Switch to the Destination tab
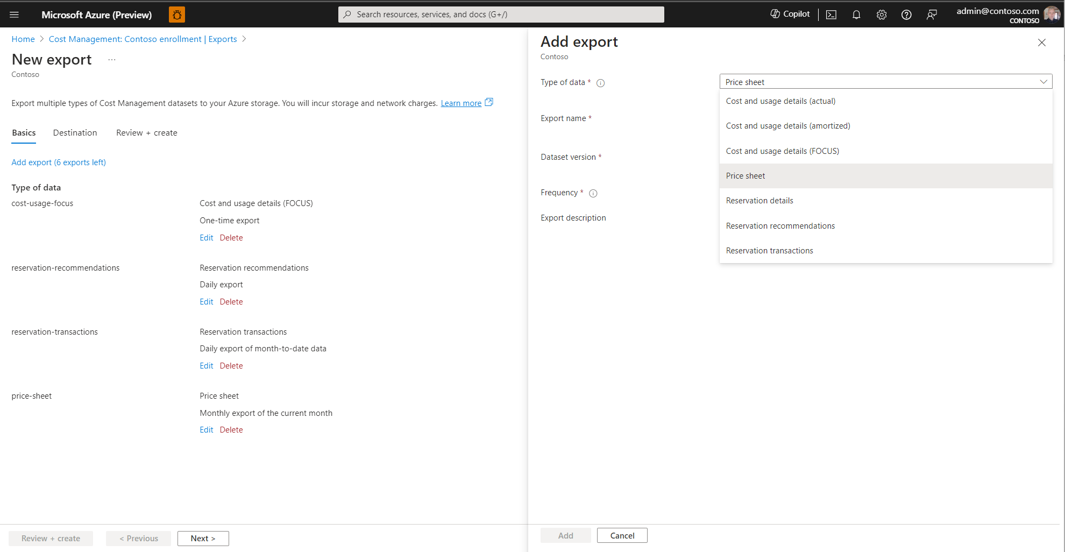 [x=75, y=133]
